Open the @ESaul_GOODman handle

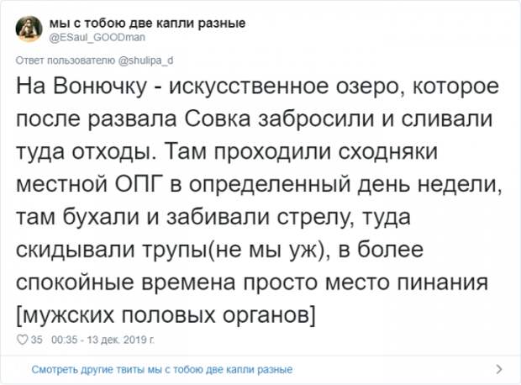97,37
